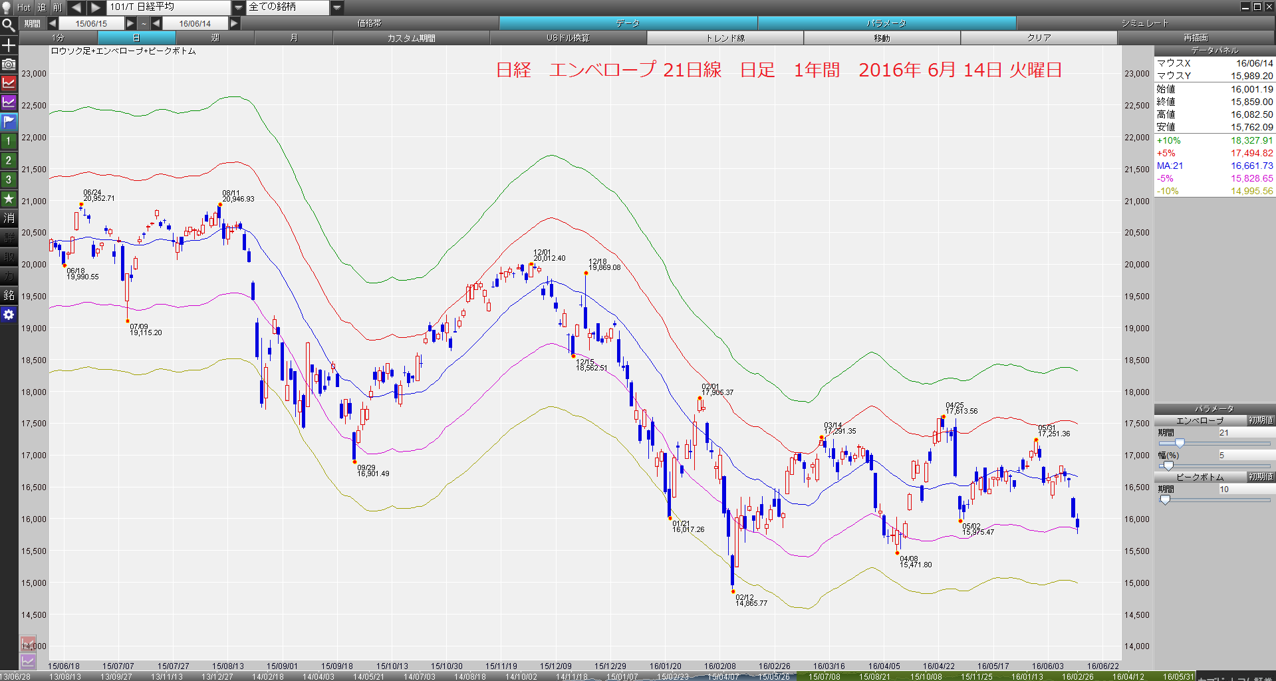Viewport: 1276px width, 681px height.
Task: Step end date 16/06/14 backward
Action: coord(156,23)
